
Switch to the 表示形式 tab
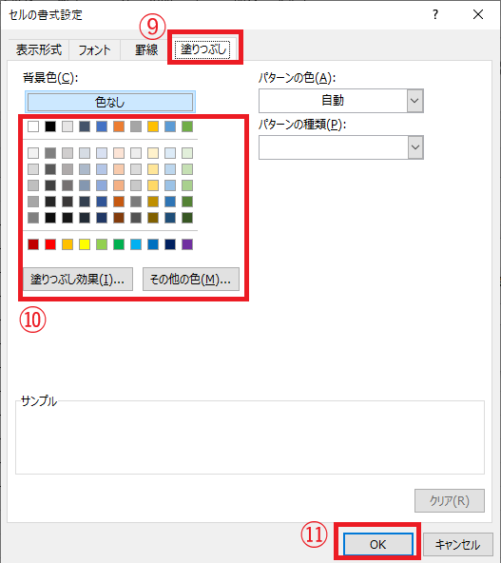(39, 49)
